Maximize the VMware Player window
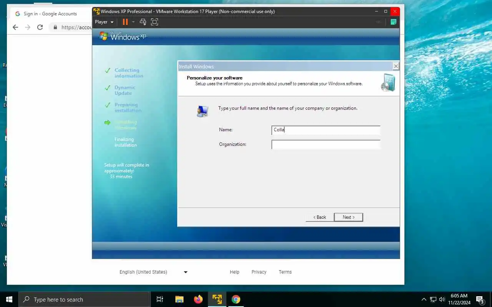 [386, 12]
